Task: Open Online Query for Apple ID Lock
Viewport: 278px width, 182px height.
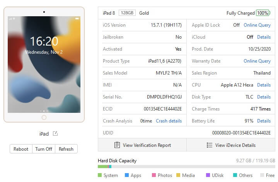Action: click(257, 25)
